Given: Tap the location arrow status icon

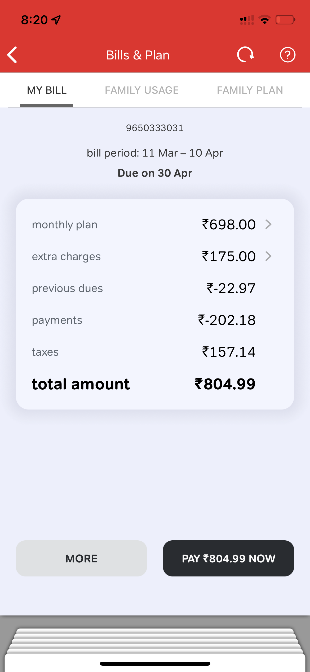Looking at the screenshot, I should click(x=56, y=20).
